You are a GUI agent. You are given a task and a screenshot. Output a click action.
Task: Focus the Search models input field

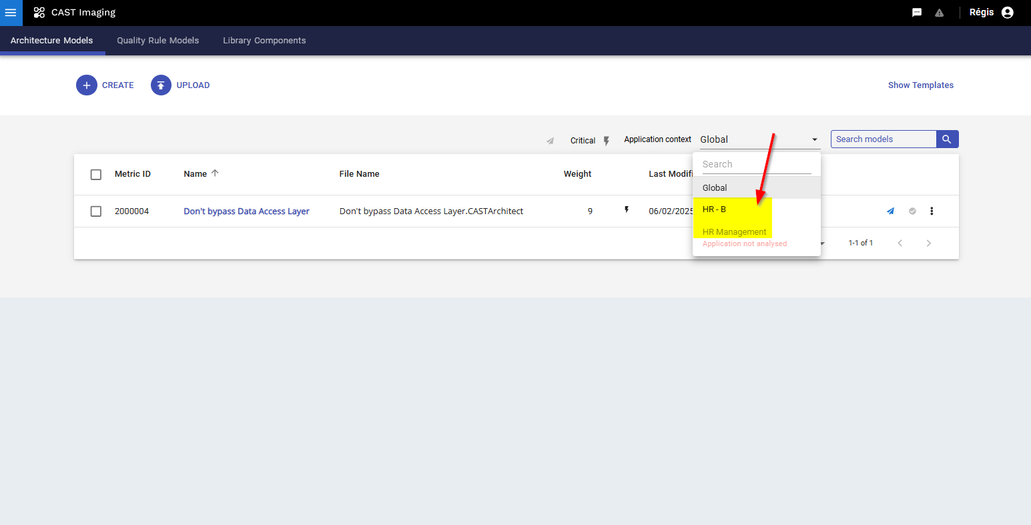point(884,139)
